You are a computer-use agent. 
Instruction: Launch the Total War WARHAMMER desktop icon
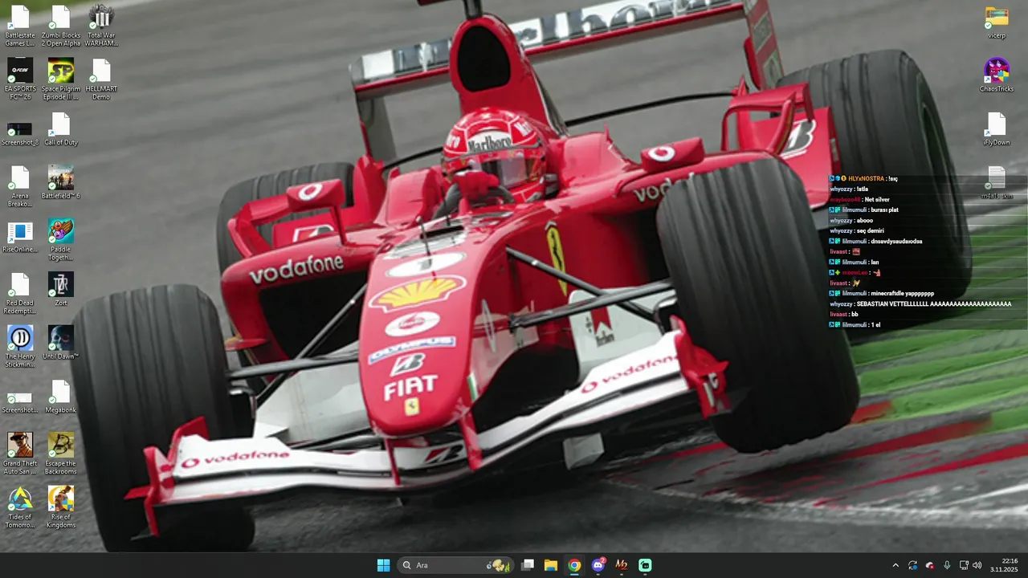[101, 26]
